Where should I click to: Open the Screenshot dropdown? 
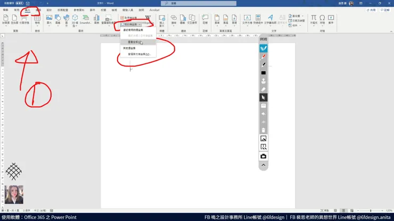click(108, 20)
